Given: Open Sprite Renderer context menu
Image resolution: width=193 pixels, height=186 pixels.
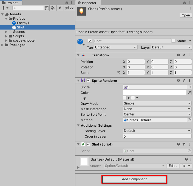Looking at the screenshot, I should [x=189, y=80].
